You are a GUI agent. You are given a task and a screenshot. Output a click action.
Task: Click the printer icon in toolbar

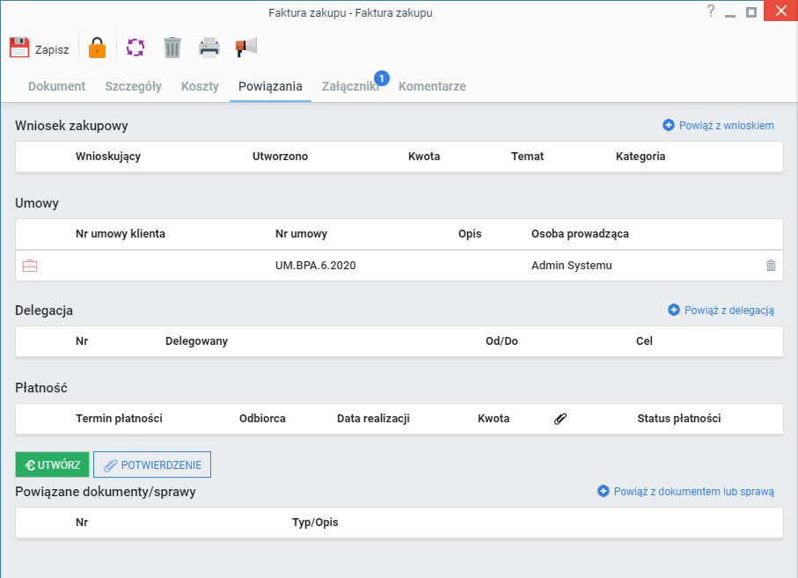pyautogui.click(x=209, y=48)
